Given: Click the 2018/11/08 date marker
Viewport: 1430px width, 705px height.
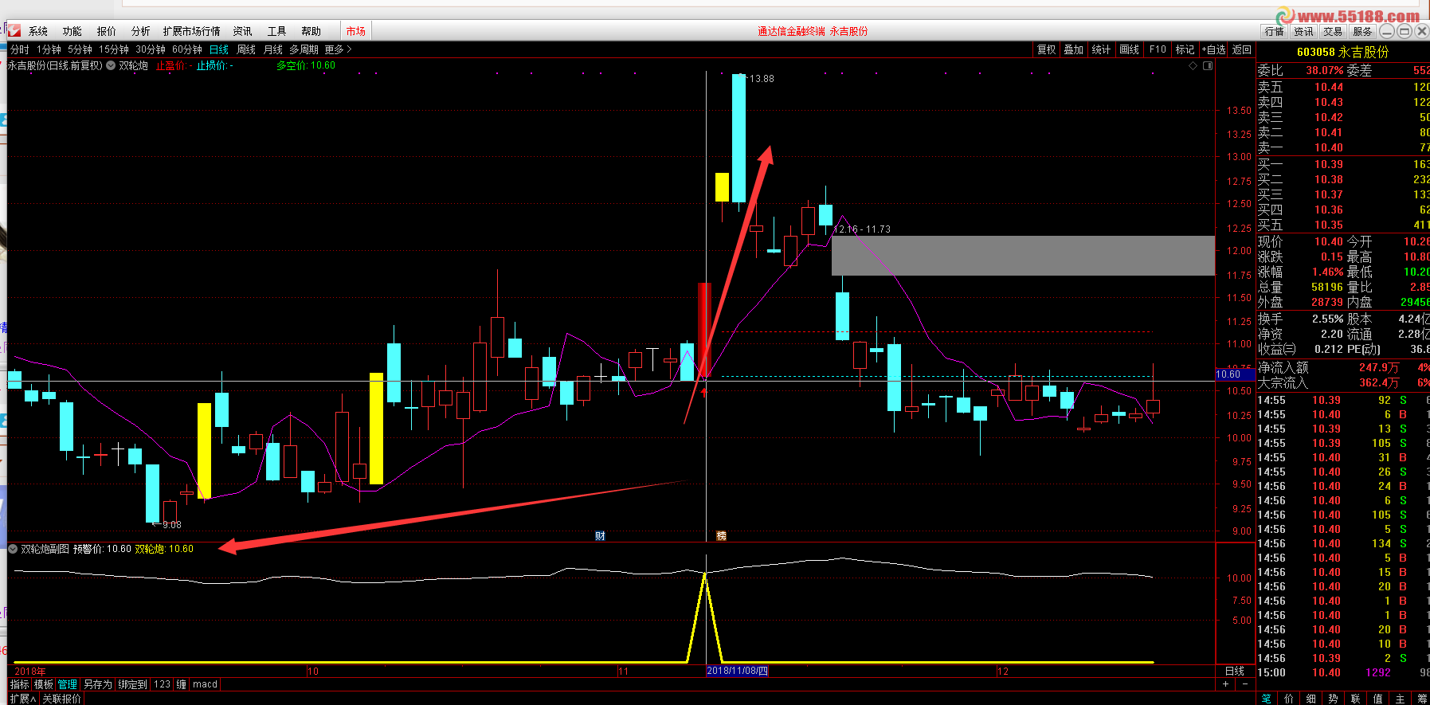Looking at the screenshot, I should click(737, 671).
